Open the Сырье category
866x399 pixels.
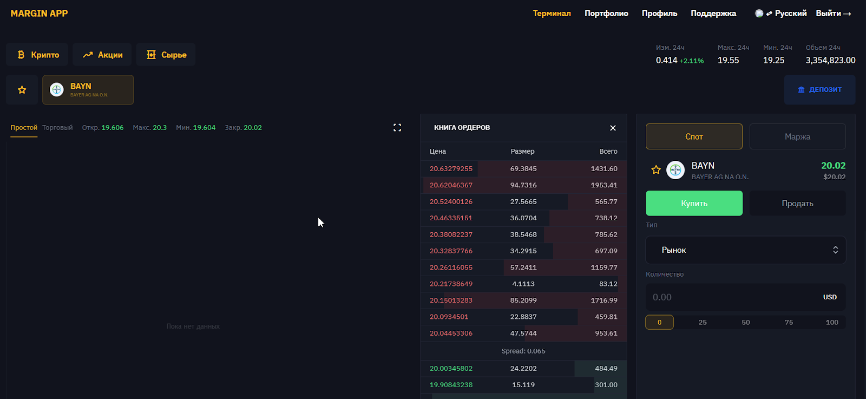pos(166,55)
